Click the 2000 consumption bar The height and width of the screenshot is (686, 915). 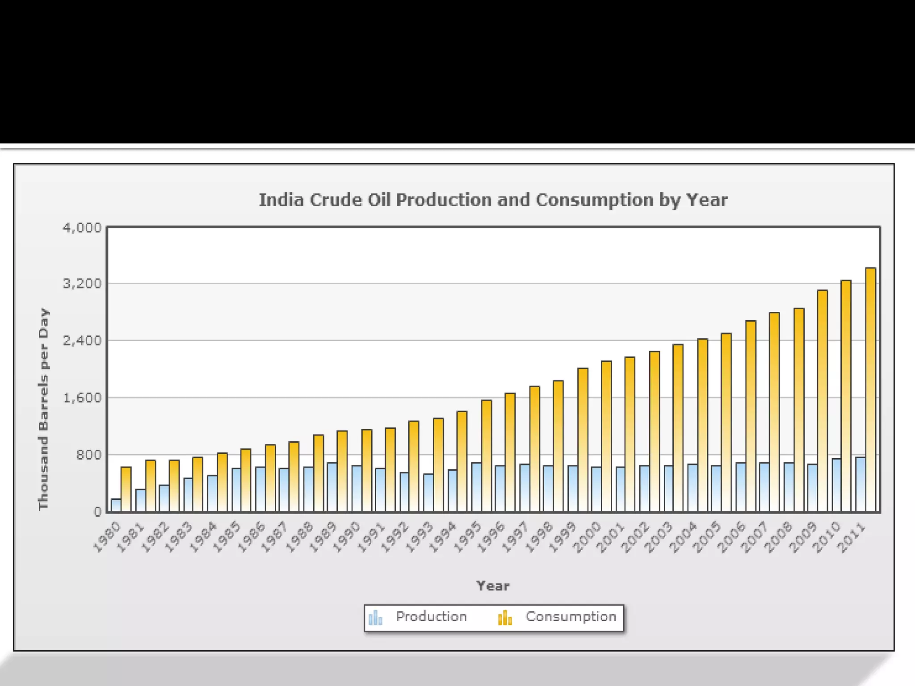606,435
